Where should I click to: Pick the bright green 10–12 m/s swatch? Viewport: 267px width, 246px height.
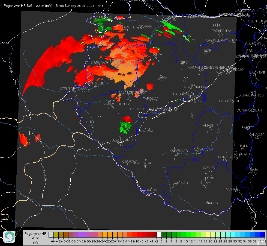click(188, 235)
